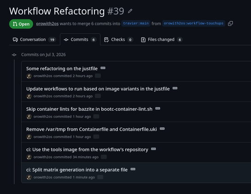This screenshot has height=194, width=251.
Task: Open commit "Some refactoring on the justfile"
Action: pos(62,68)
